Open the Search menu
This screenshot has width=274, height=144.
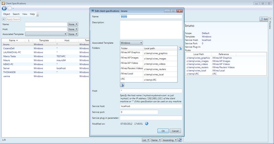pos(16,14)
